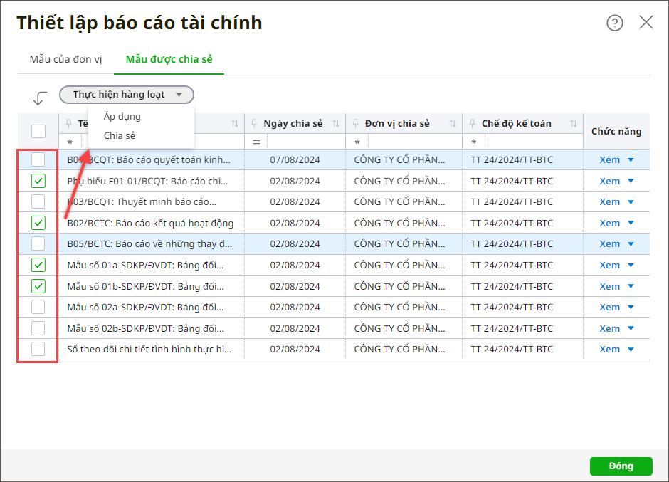Check the B05/BCTC report checkbox
The image size is (669, 482).
coord(38,243)
